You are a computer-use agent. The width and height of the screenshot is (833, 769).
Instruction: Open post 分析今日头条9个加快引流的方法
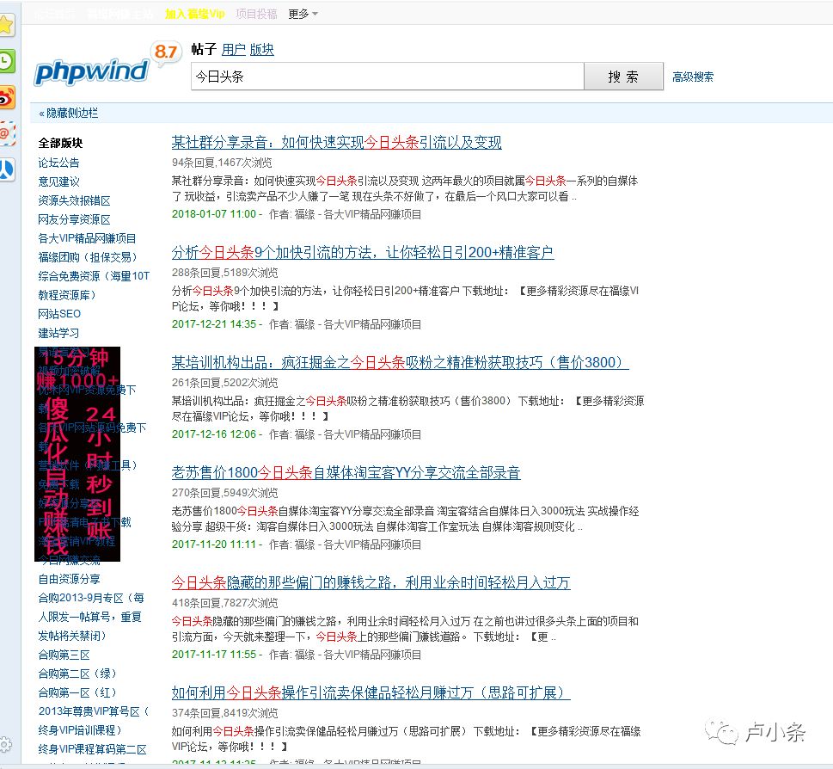coord(362,252)
